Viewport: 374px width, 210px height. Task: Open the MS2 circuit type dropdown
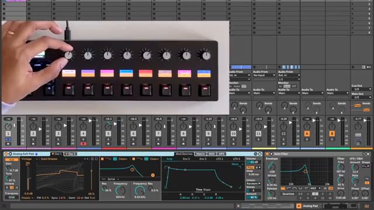(x=316, y=188)
